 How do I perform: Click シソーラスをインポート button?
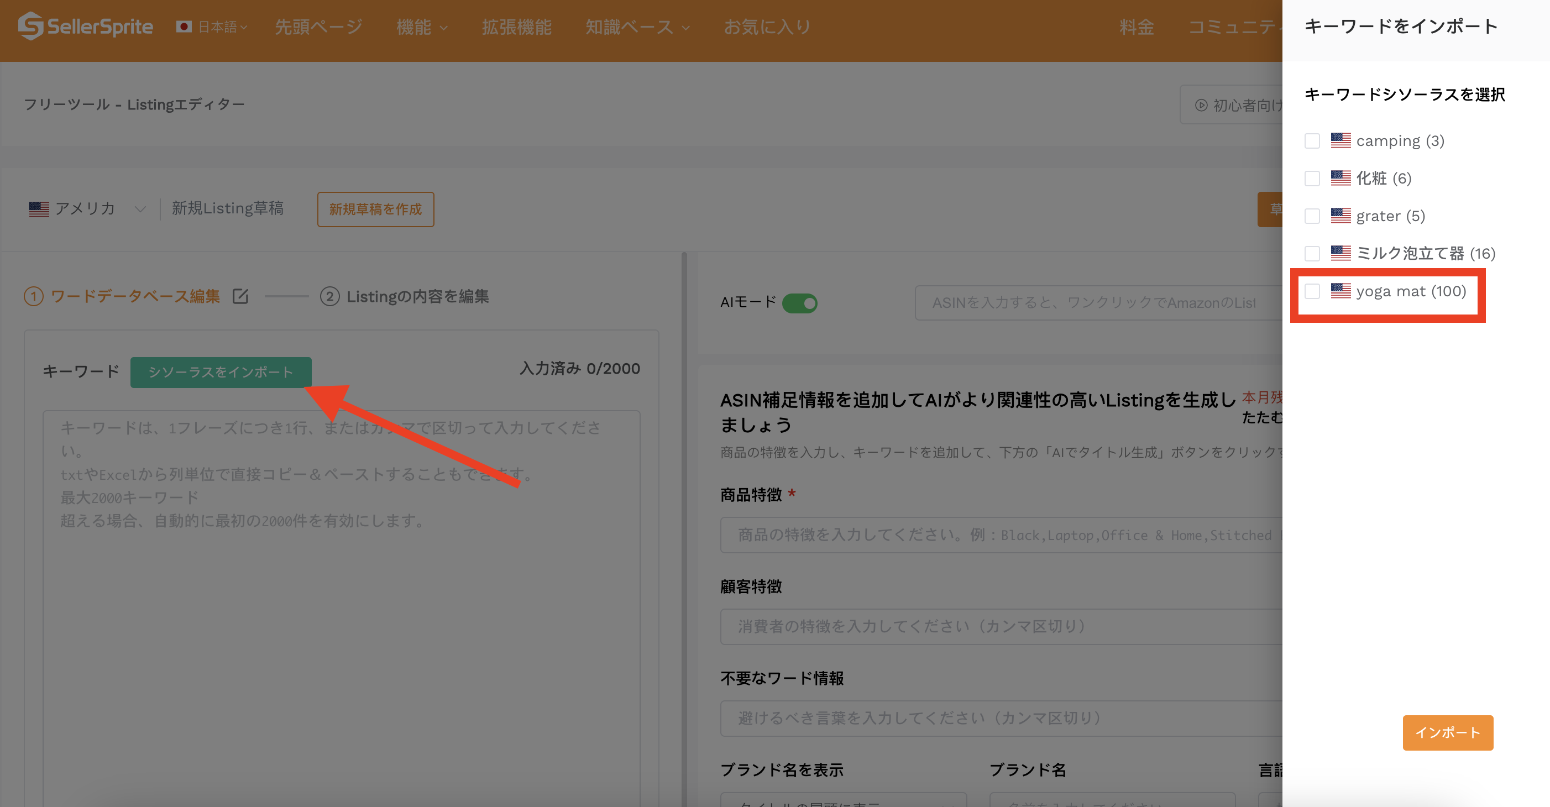[221, 372]
